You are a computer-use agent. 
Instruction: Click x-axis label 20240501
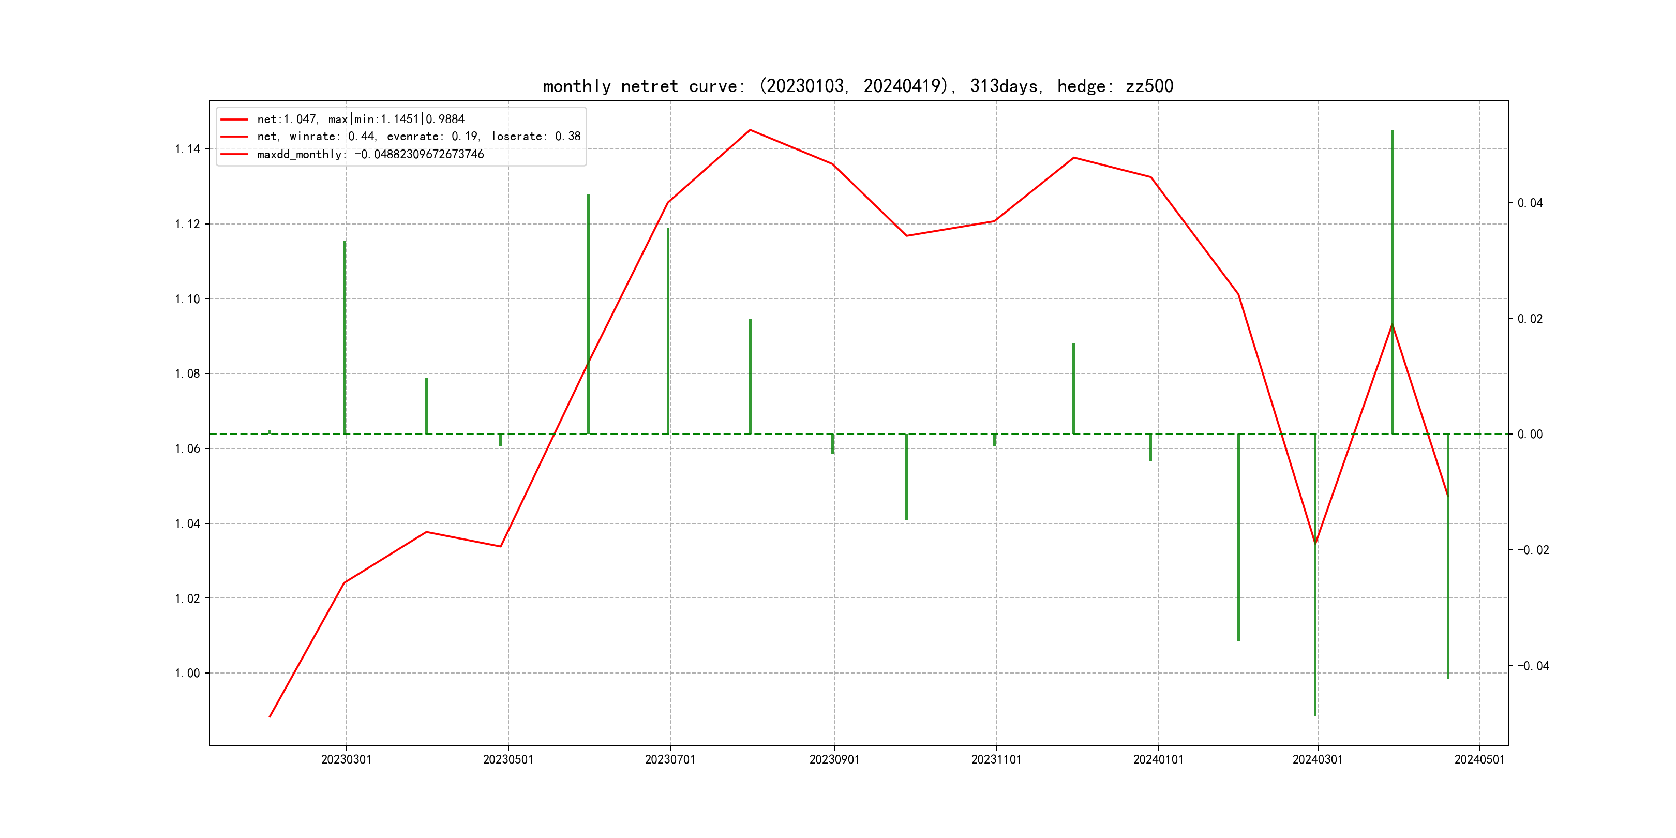pyautogui.click(x=1479, y=760)
